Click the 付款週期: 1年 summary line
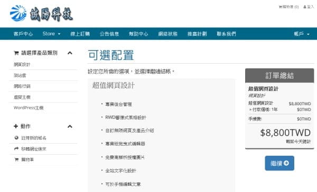 pyautogui.click(x=263, y=109)
